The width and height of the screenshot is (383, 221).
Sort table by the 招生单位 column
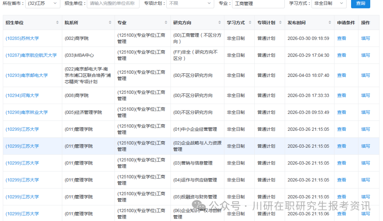(x=57, y=22)
